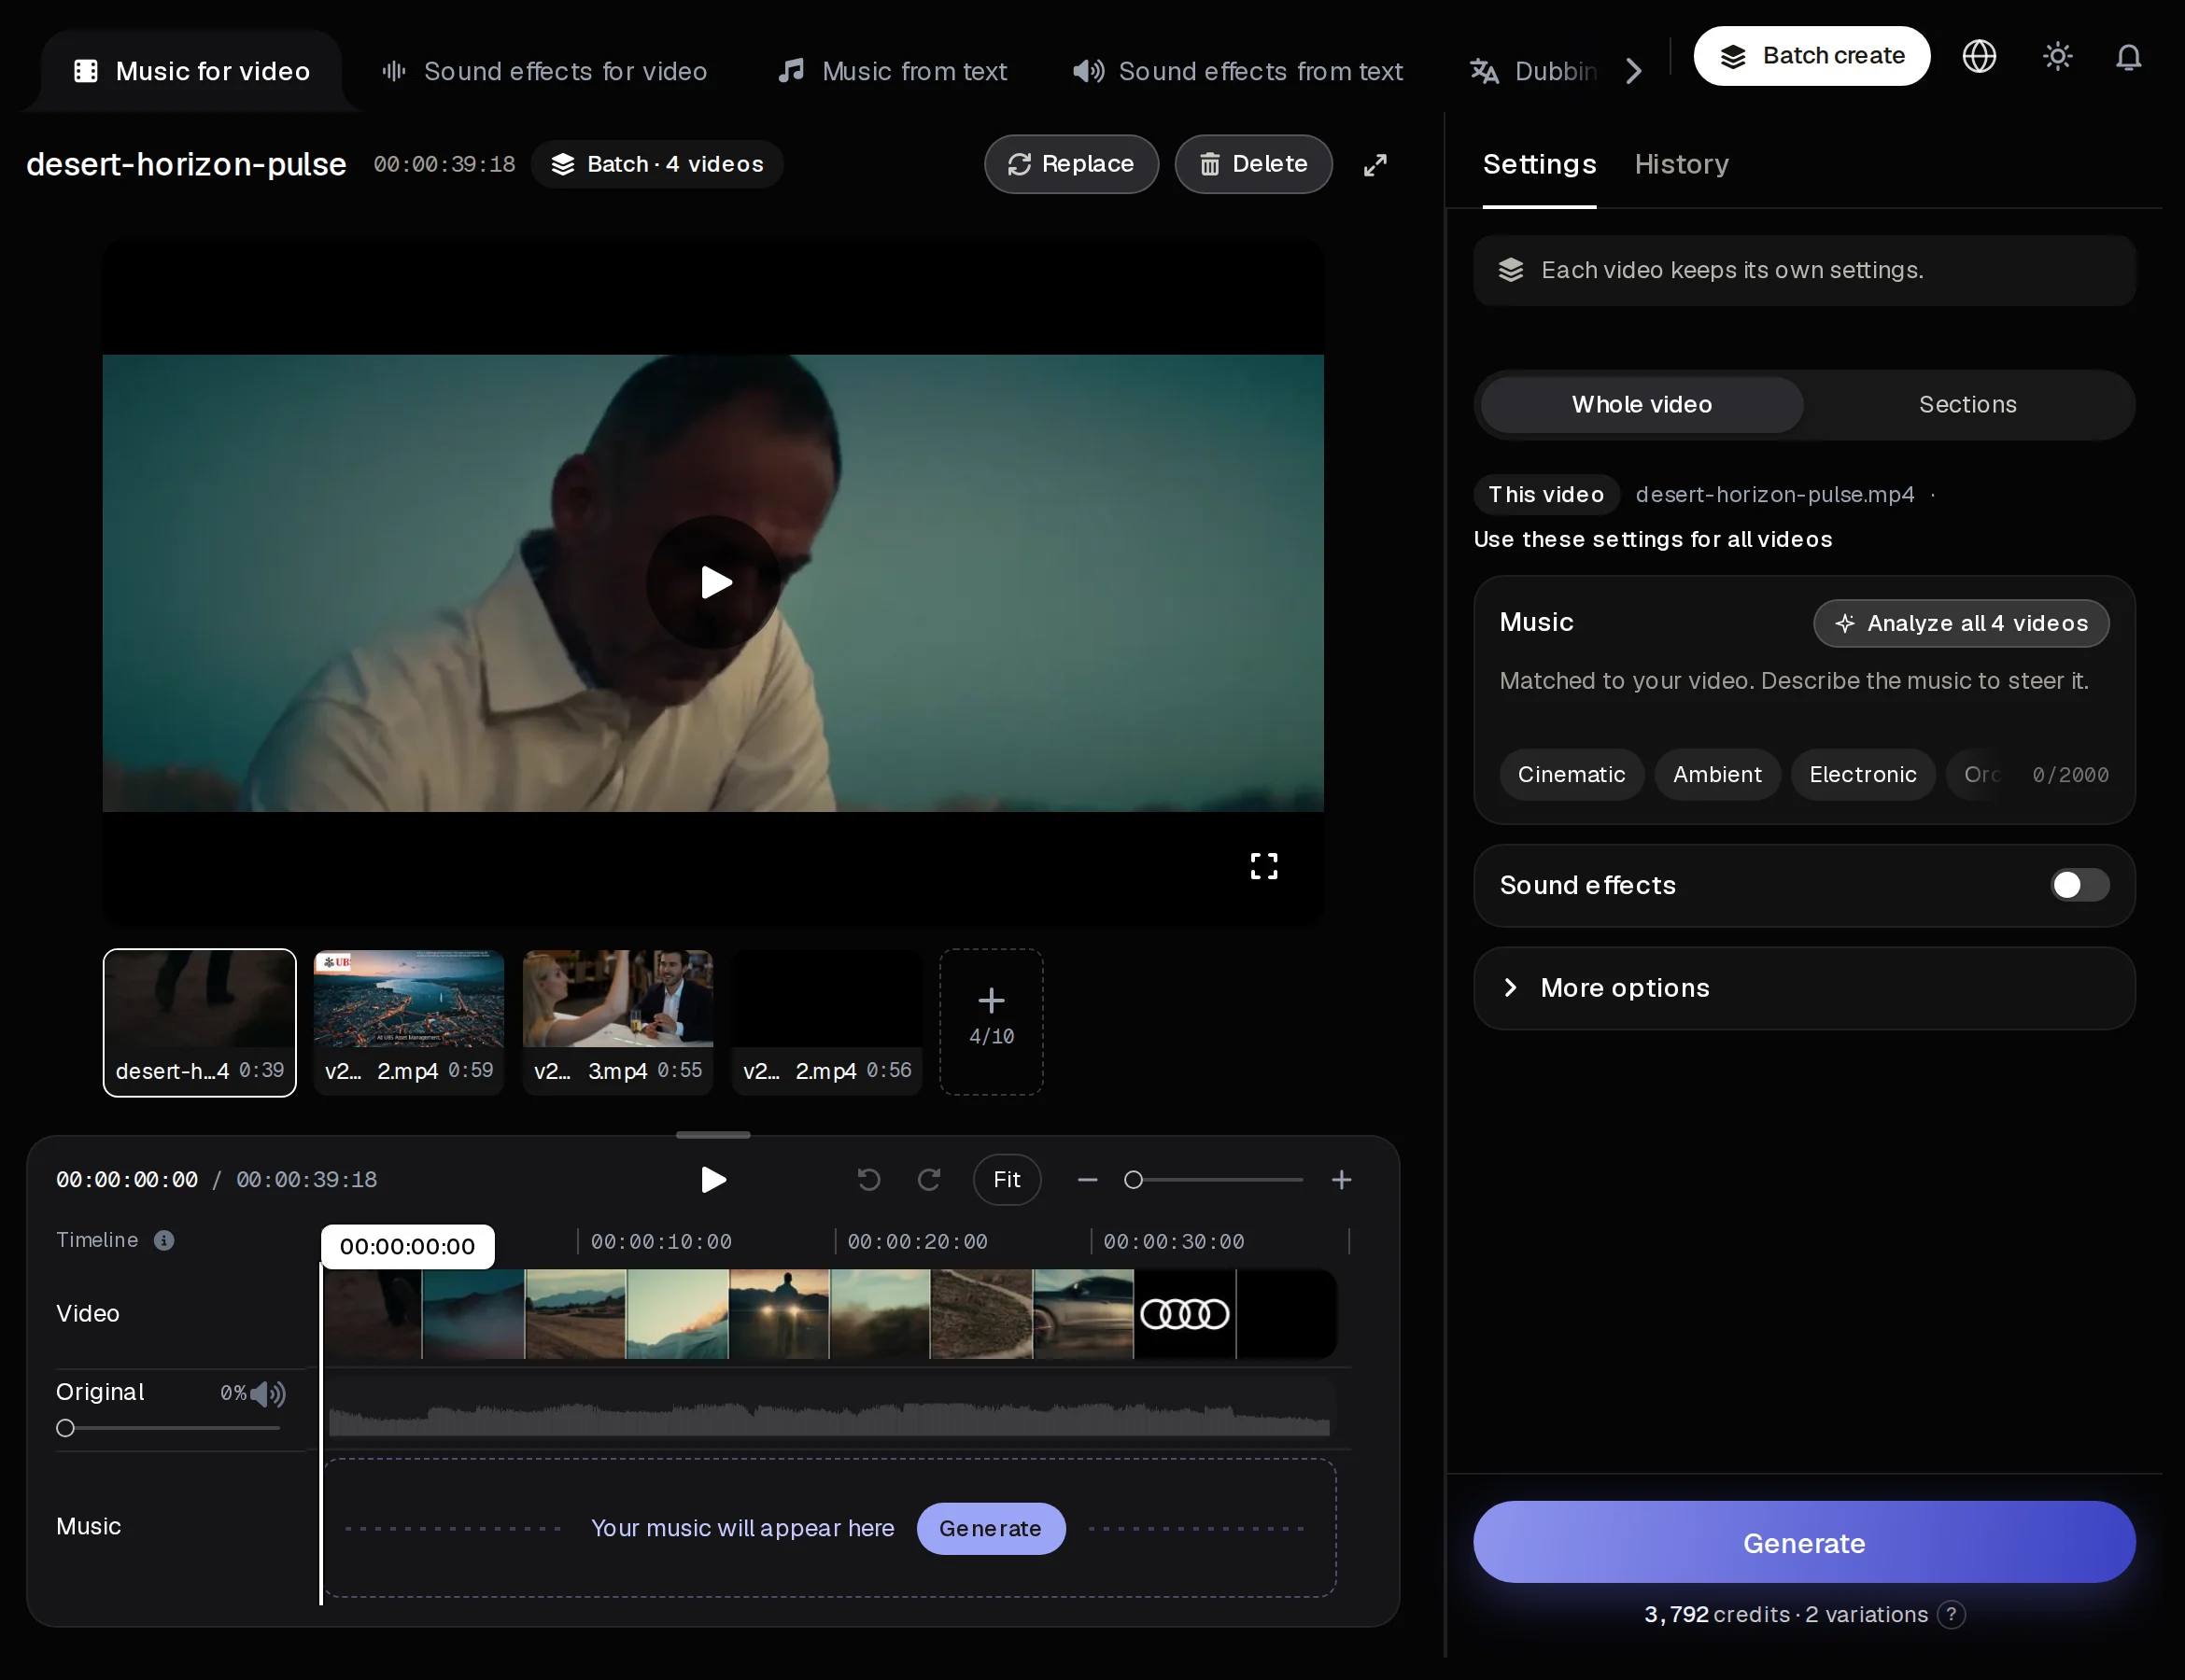Zoom in timeline plus icon
2185x1680 pixels.
click(x=1342, y=1180)
